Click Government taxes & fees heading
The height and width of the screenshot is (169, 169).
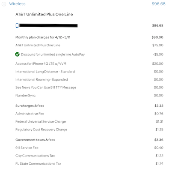(35, 140)
